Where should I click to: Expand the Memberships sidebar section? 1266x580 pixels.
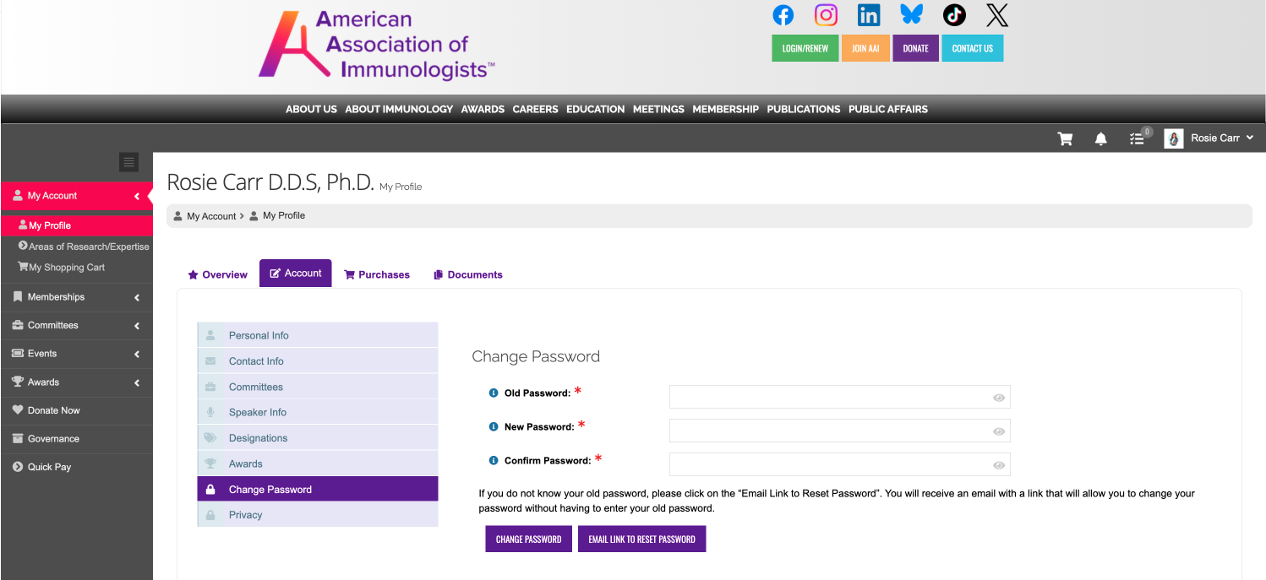click(76, 297)
